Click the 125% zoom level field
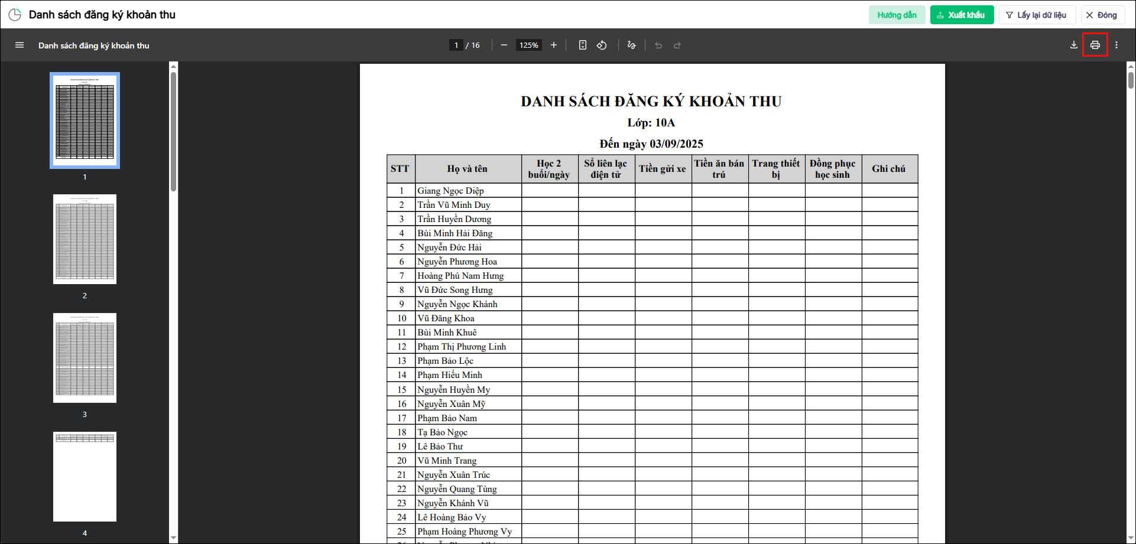1136x544 pixels. (529, 45)
